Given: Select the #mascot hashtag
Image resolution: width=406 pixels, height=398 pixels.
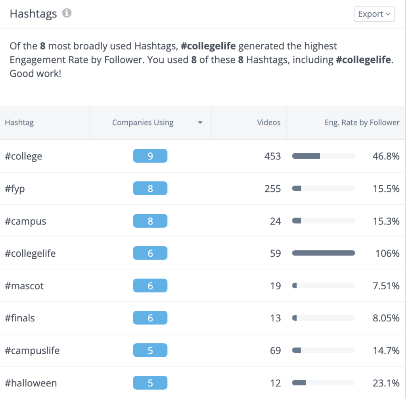Looking at the screenshot, I should pyautogui.click(x=24, y=286).
